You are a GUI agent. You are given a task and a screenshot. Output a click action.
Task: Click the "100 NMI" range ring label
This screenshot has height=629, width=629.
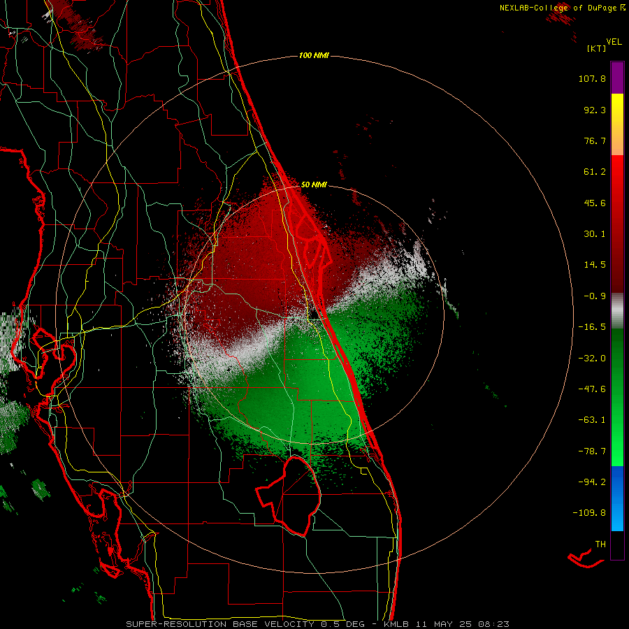pos(314,55)
